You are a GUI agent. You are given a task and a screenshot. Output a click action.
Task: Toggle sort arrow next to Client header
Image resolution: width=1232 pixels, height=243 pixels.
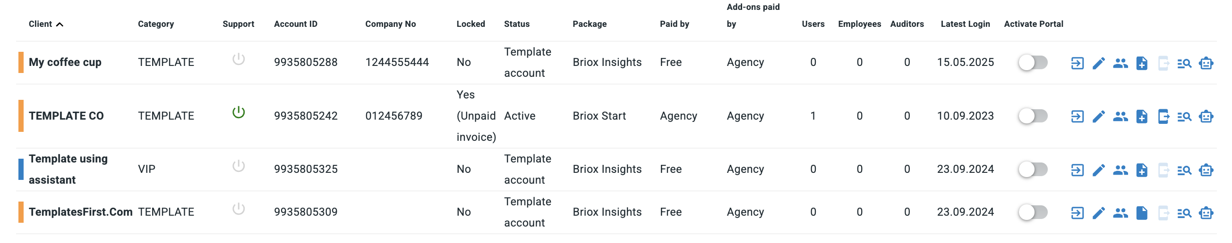pos(60,24)
